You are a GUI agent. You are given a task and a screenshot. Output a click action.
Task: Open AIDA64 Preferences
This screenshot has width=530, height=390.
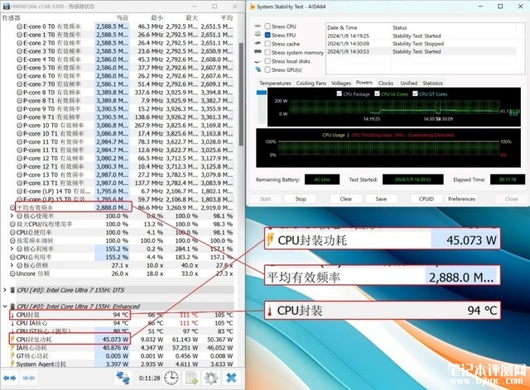(x=461, y=198)
